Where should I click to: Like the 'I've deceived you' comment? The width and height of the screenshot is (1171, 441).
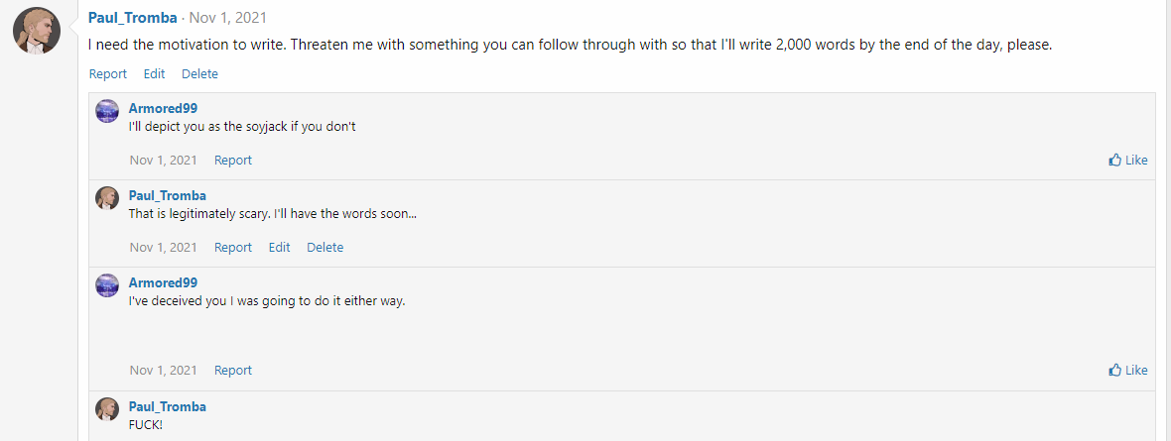click(x=1128, y=371)
